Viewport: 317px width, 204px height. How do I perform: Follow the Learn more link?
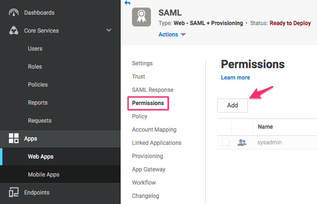[x=235, y=78]
